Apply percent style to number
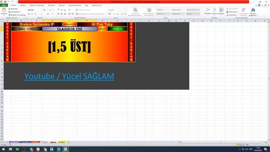270x152 pixels. point(114,14)
